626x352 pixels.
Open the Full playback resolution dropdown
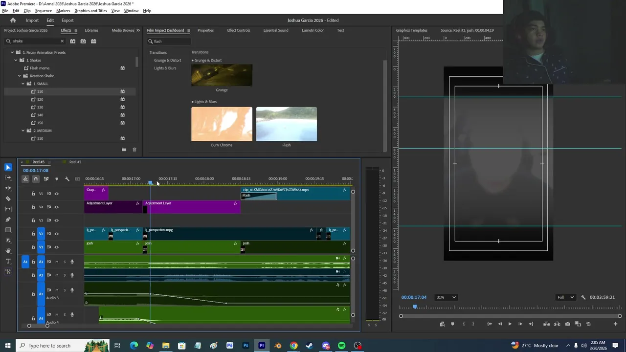[x=565, y=297]
